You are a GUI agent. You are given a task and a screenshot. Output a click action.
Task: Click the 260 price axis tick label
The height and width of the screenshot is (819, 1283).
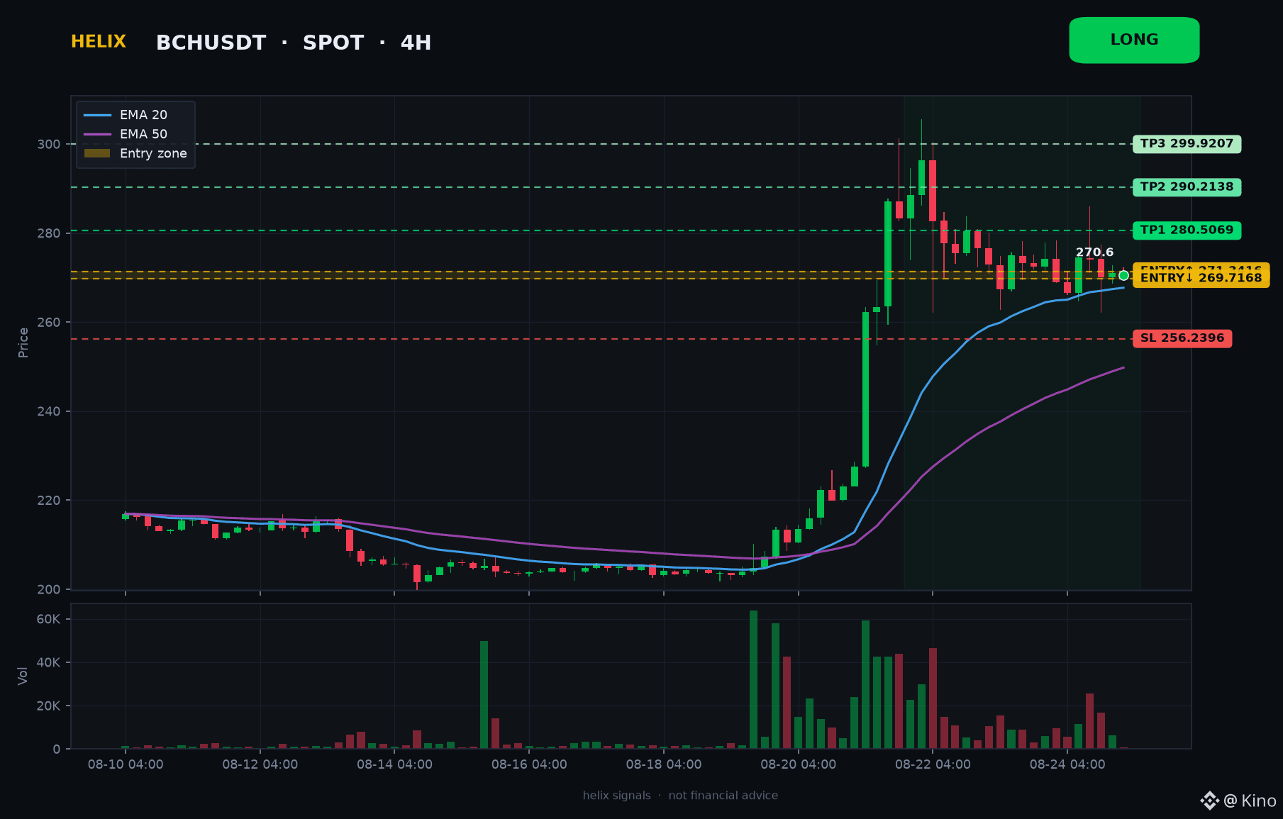point(49,323)
